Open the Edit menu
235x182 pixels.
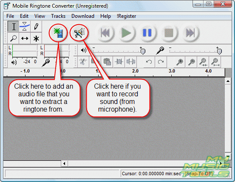click(x=24, y=16)
